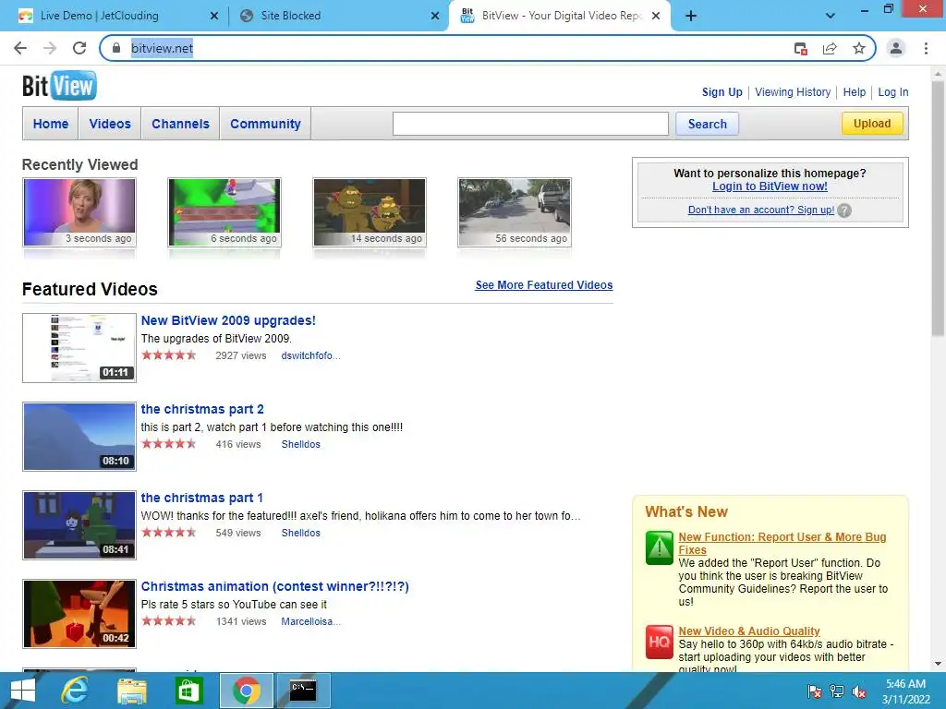Reload the current page

click(79, 48)
